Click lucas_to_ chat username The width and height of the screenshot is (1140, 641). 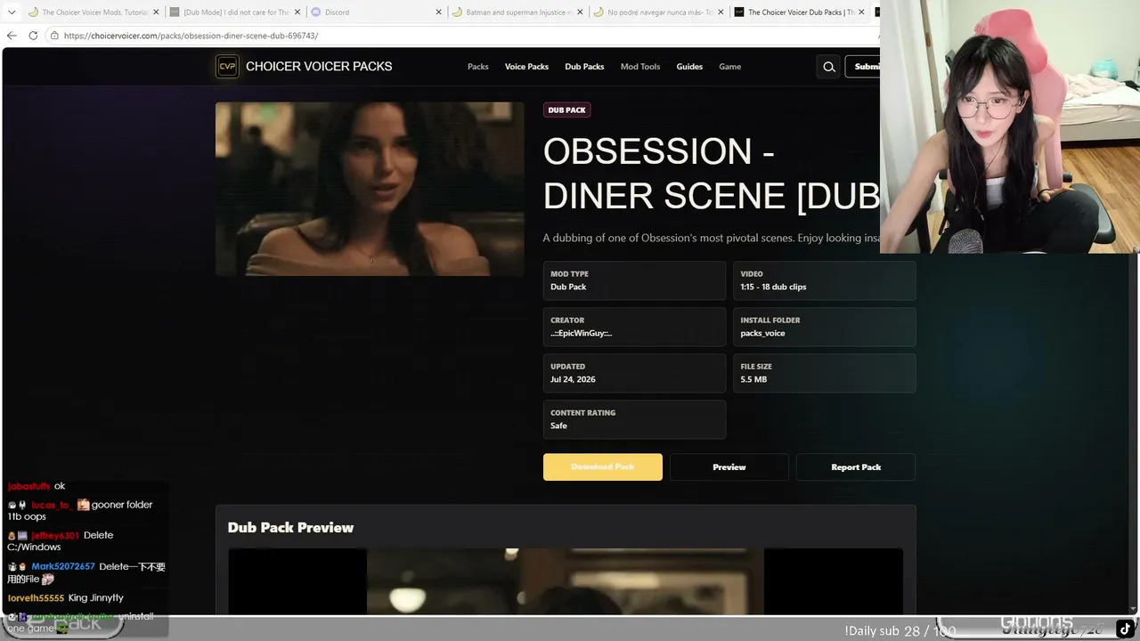click(51, 505)
